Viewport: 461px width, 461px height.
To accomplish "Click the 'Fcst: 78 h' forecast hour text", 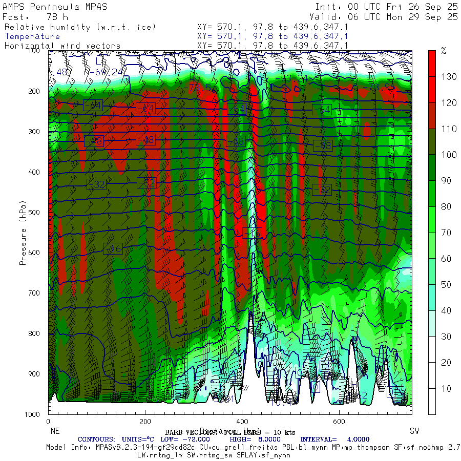I will (35, 17).
